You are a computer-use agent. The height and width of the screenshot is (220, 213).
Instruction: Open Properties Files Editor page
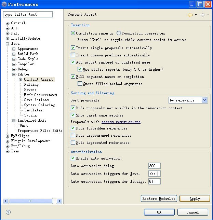coord(40,130)
